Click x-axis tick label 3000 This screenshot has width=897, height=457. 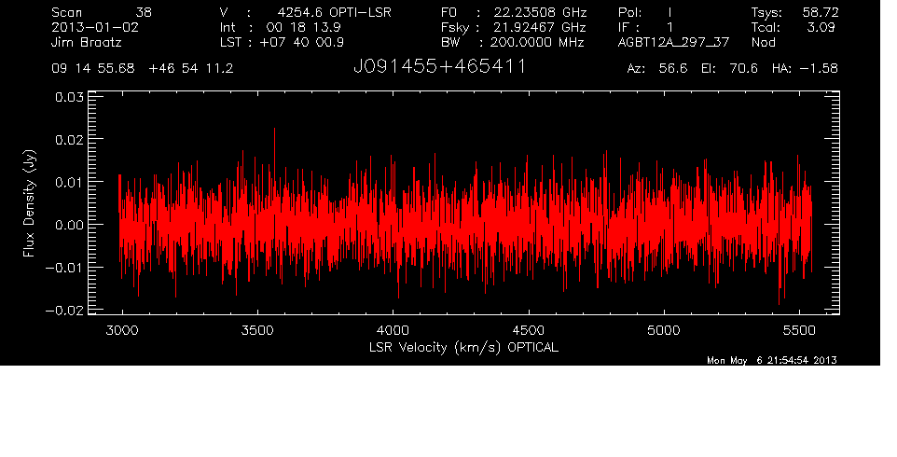point(122,330)
